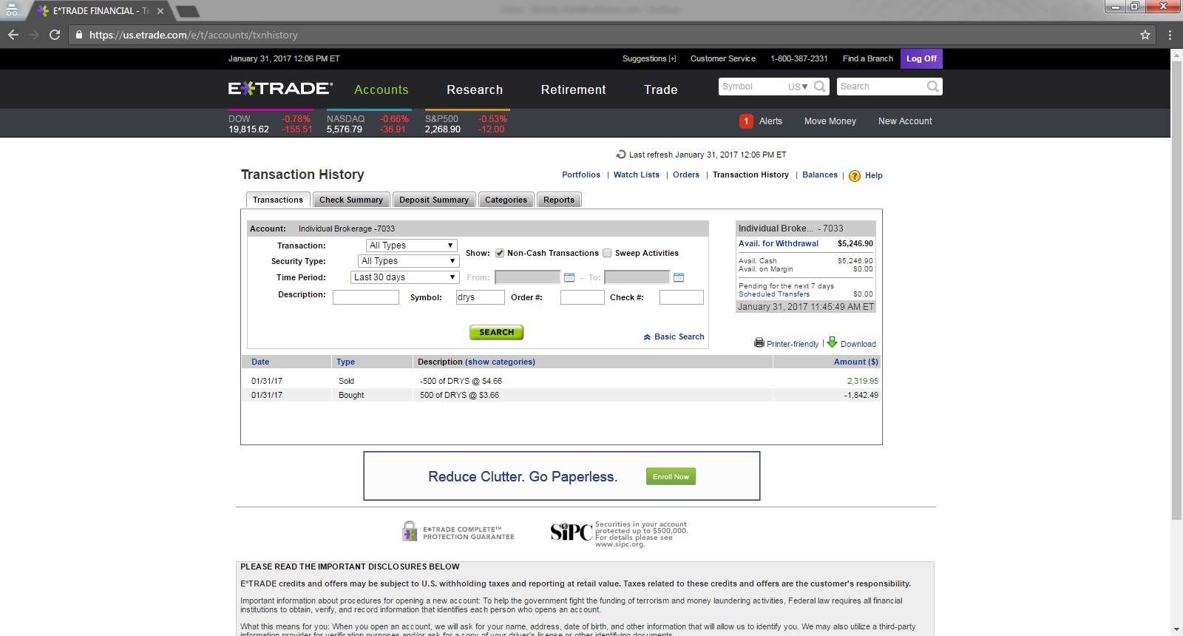Viewport: 1183px width, 636px height.
Task: Click the Sold amount 2,319.95
Action: coord(863,381)
